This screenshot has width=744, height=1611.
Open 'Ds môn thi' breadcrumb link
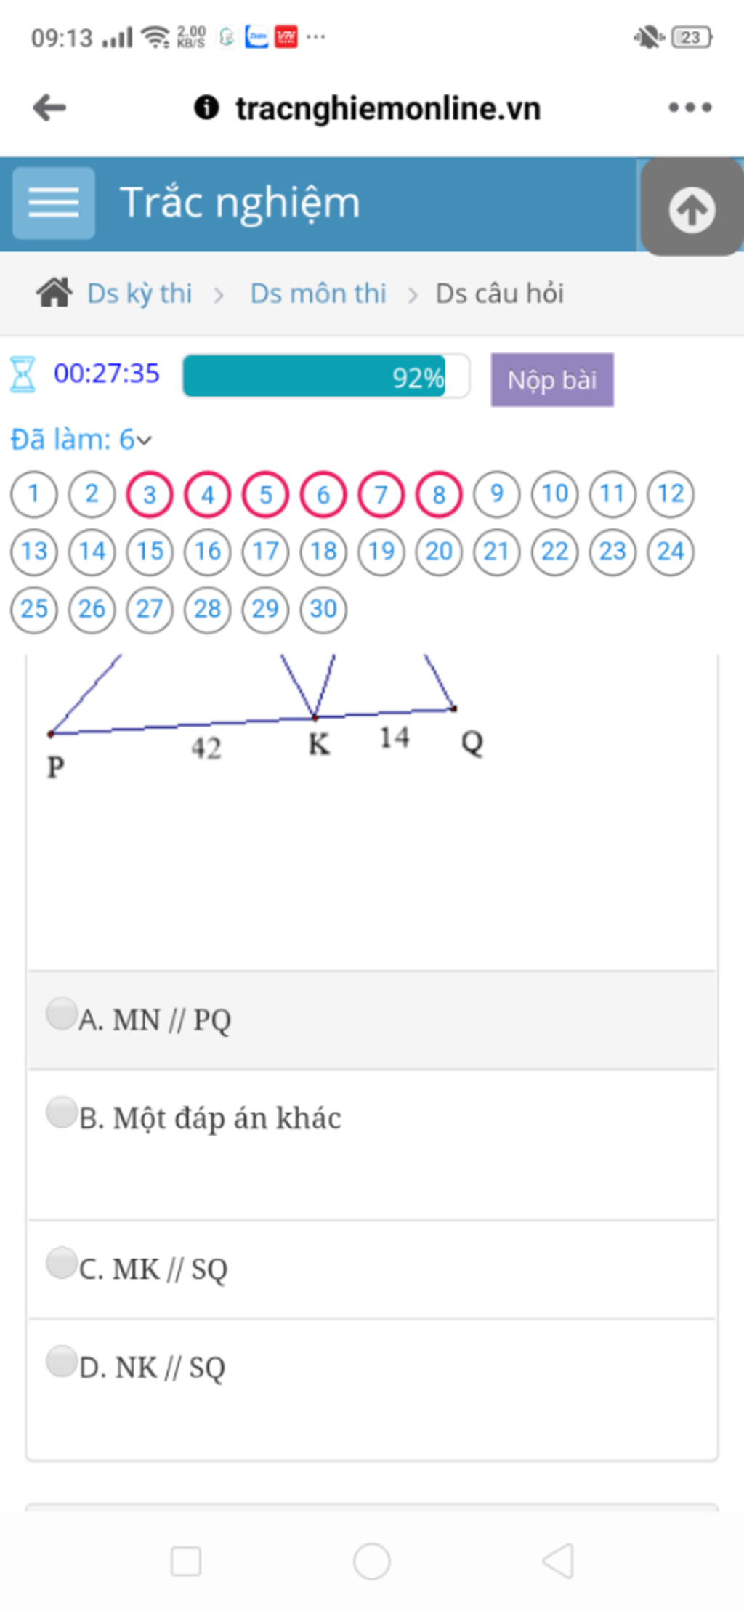coord(318,294)
